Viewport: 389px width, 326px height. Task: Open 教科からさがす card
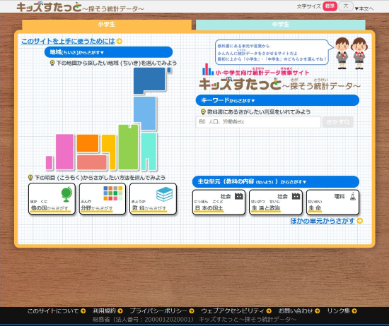coord(153,198)
